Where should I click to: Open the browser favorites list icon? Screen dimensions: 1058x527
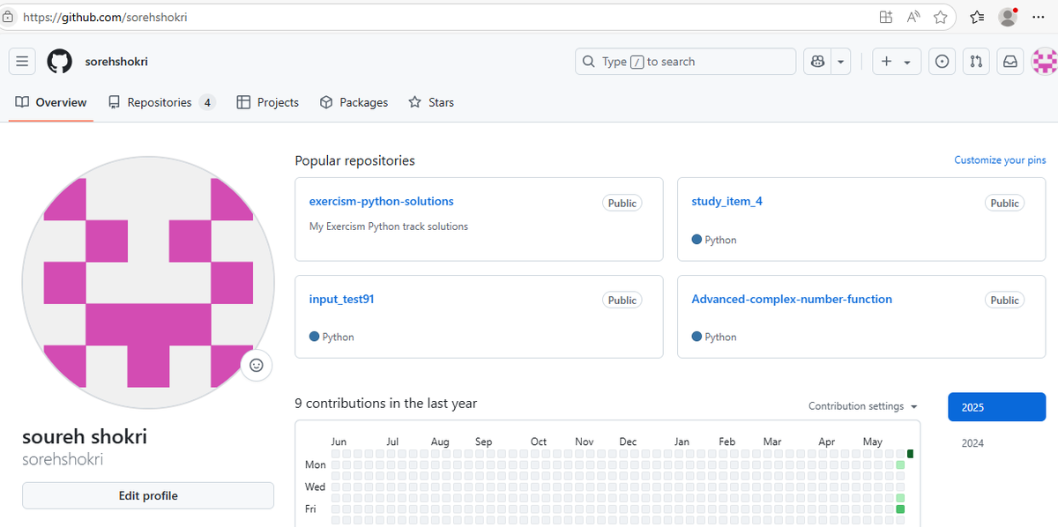[977, 17]
